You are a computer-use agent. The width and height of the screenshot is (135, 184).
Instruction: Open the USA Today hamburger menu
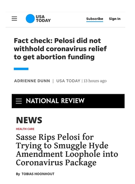[14, 18]
